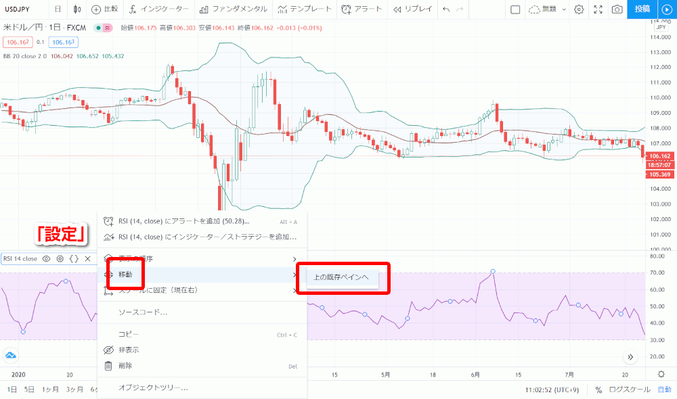Image resolution: width=677 pixels, height=399 pixels.
Task: Set the time range to 3ヶ月
Action: click(74, 390)
